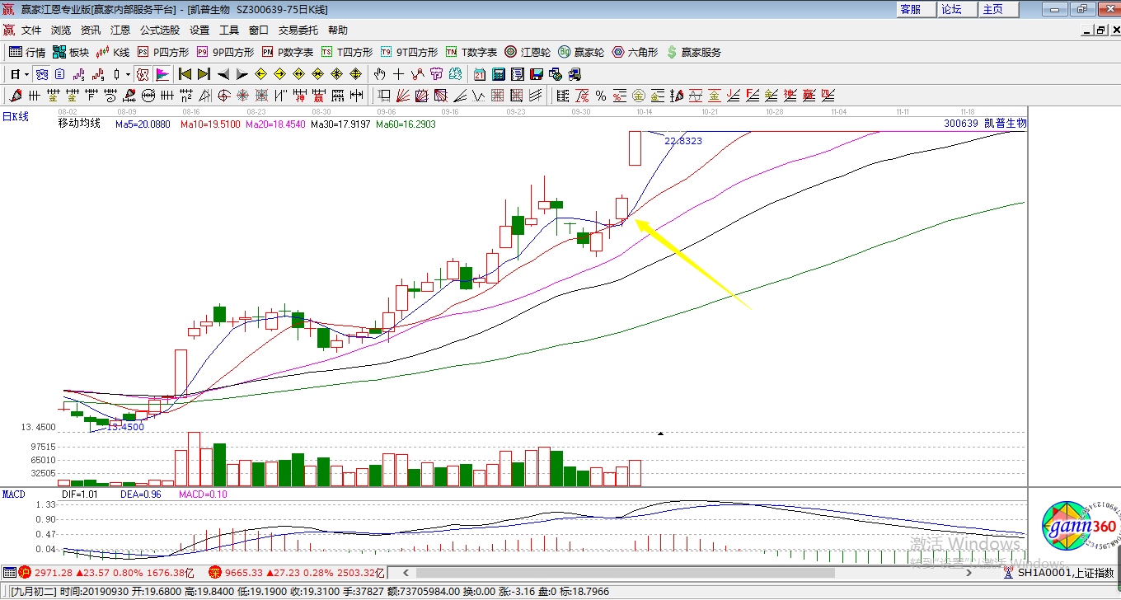This screenshot has width=1121, height=600.
Task: Open the 交易委托 menu
Action: (x=298, y=30)
